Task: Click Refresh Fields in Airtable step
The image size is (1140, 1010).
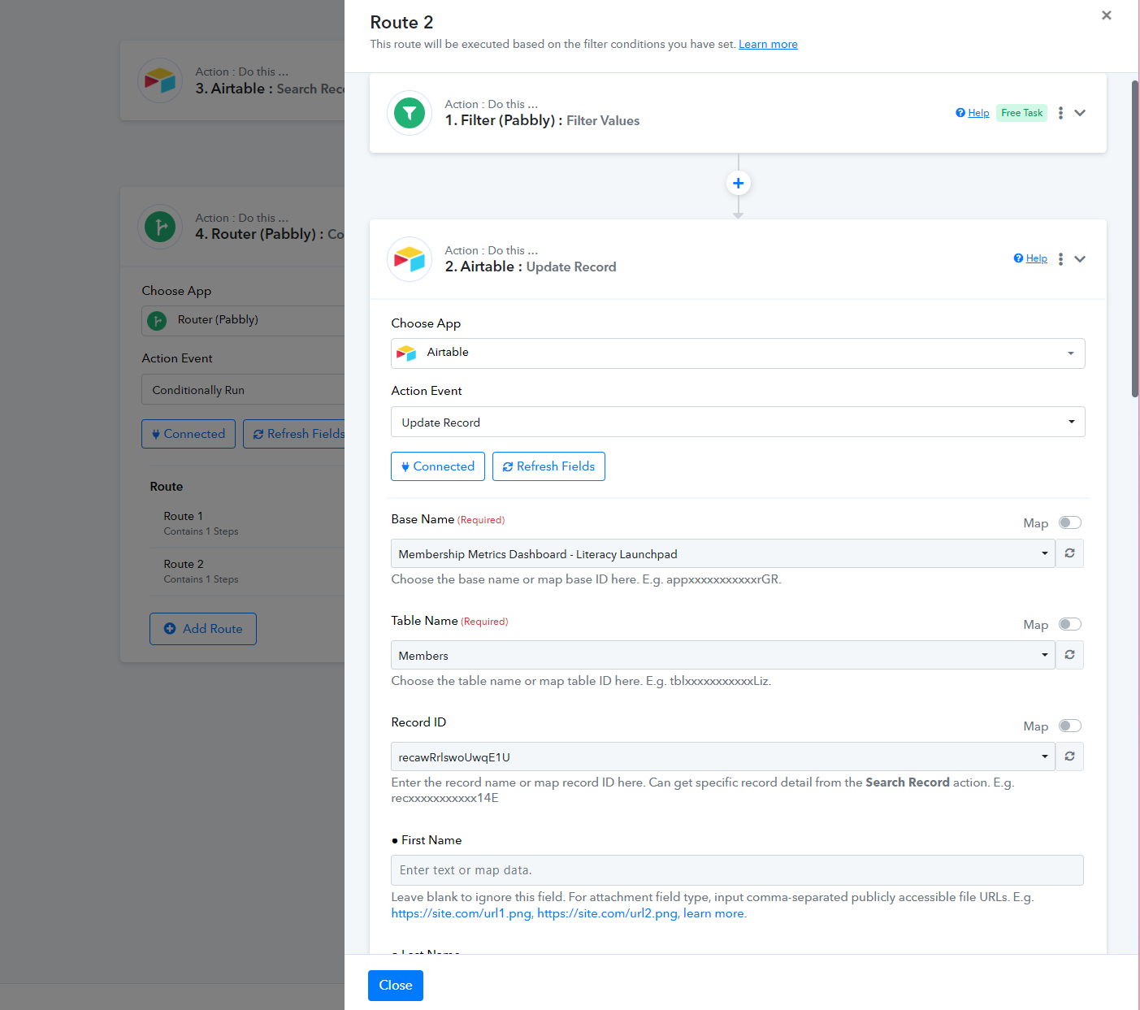Action: point(548,466)
